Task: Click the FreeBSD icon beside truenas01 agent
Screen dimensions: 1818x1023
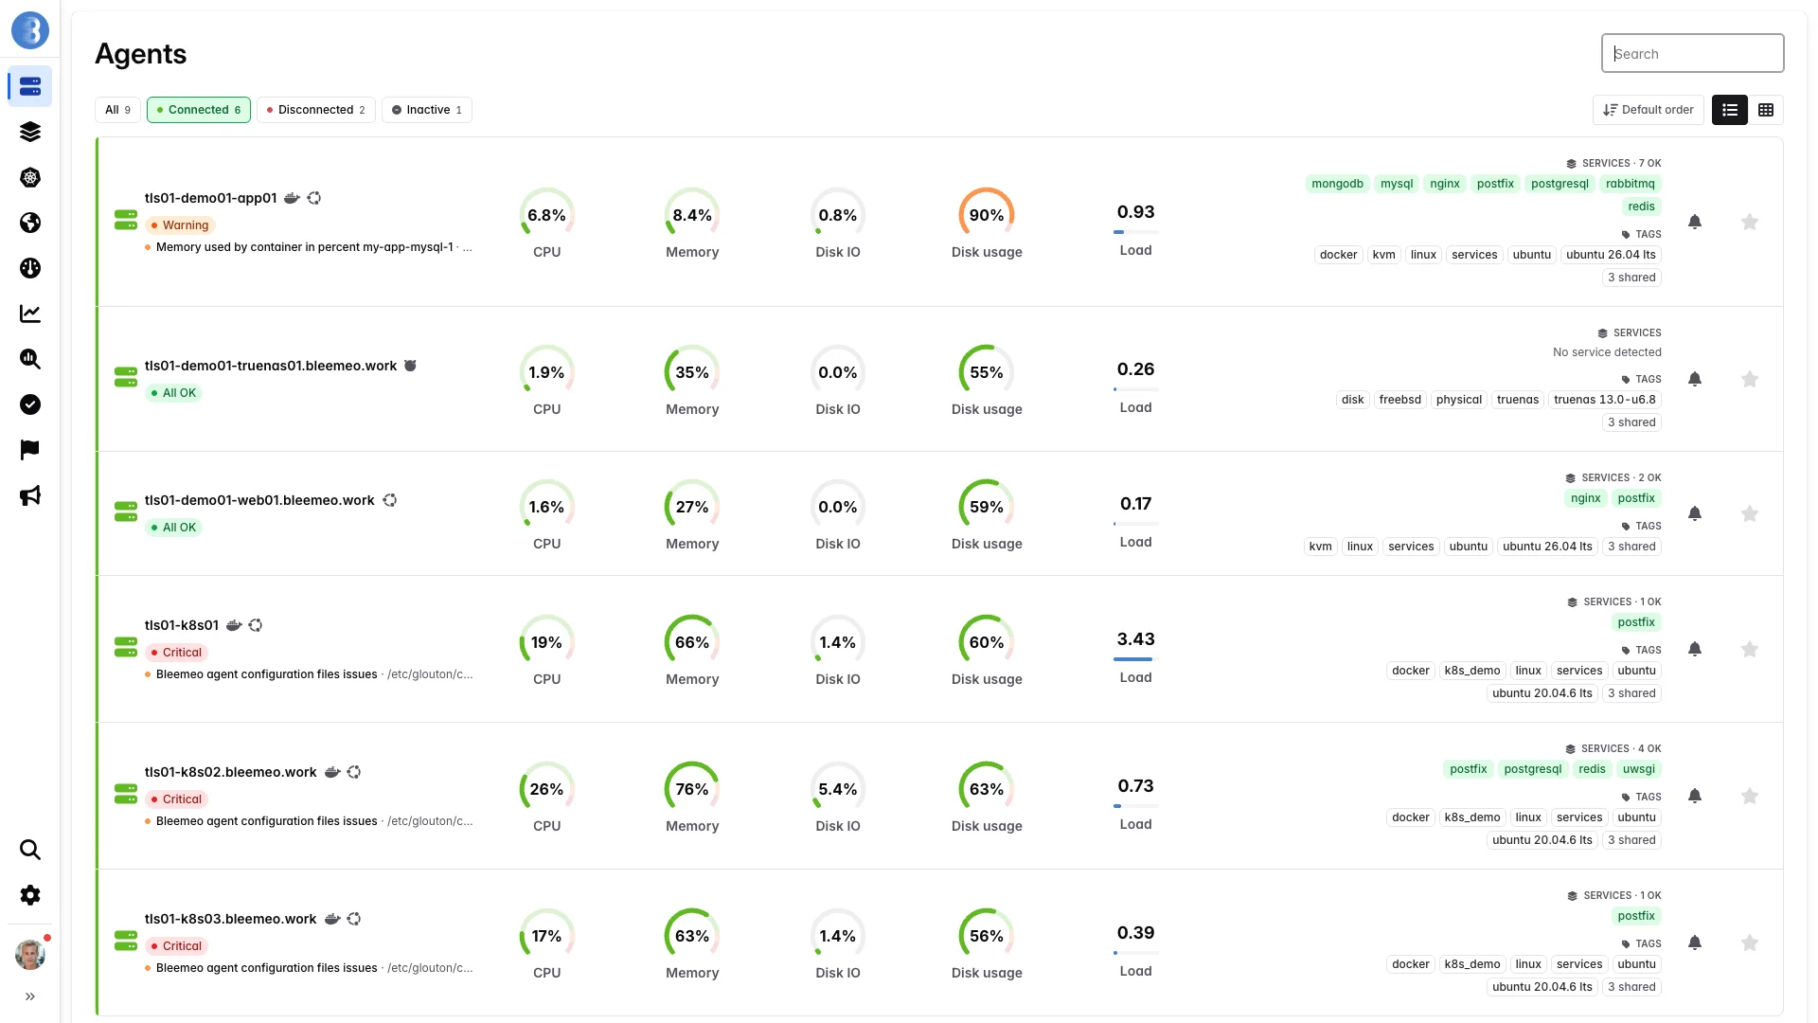Action: 410,366
